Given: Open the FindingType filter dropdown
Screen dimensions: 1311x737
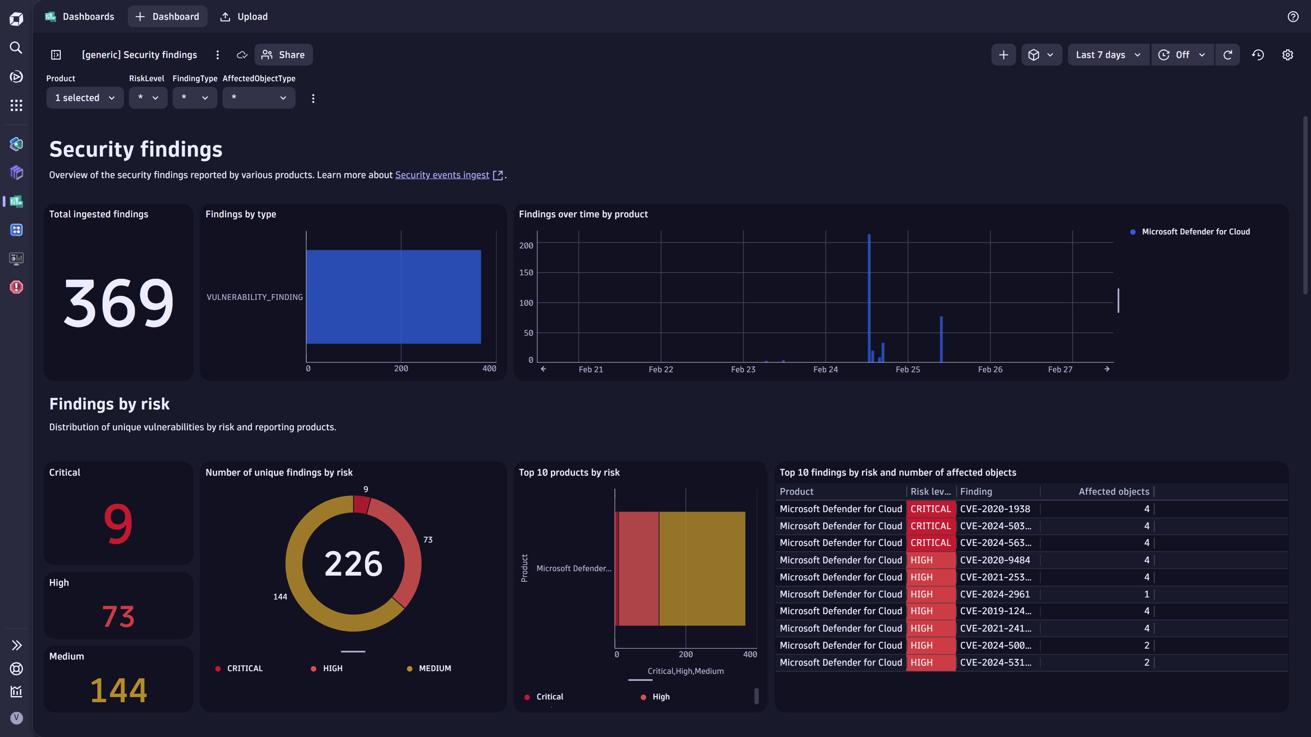Looking at the screenshot, I should coord(195,98).
